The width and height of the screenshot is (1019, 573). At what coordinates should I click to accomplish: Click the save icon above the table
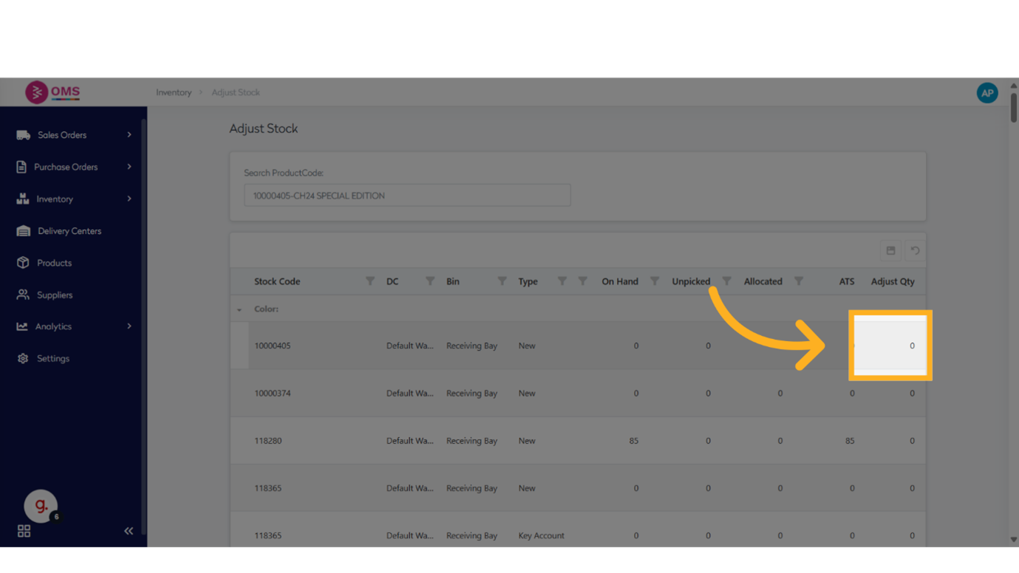[890, 251]
